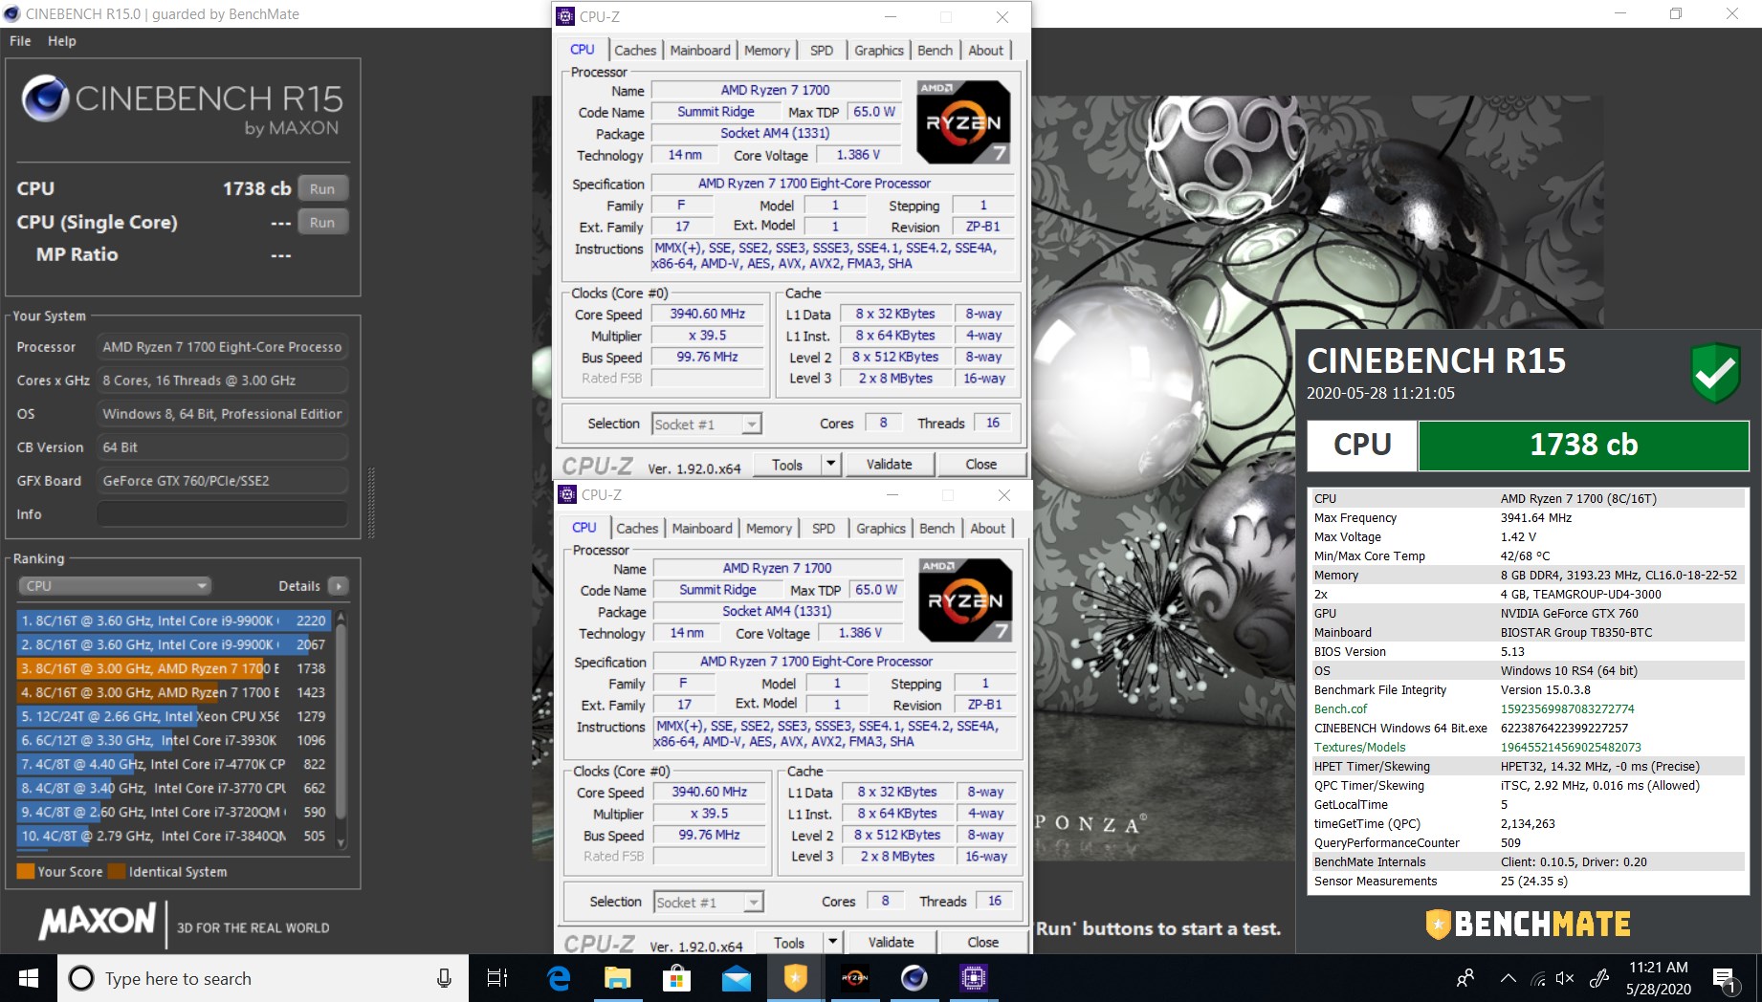
Task: Expand Tools dropdown arrow in upper CPU-Z
Action: [x=830, y=465]
